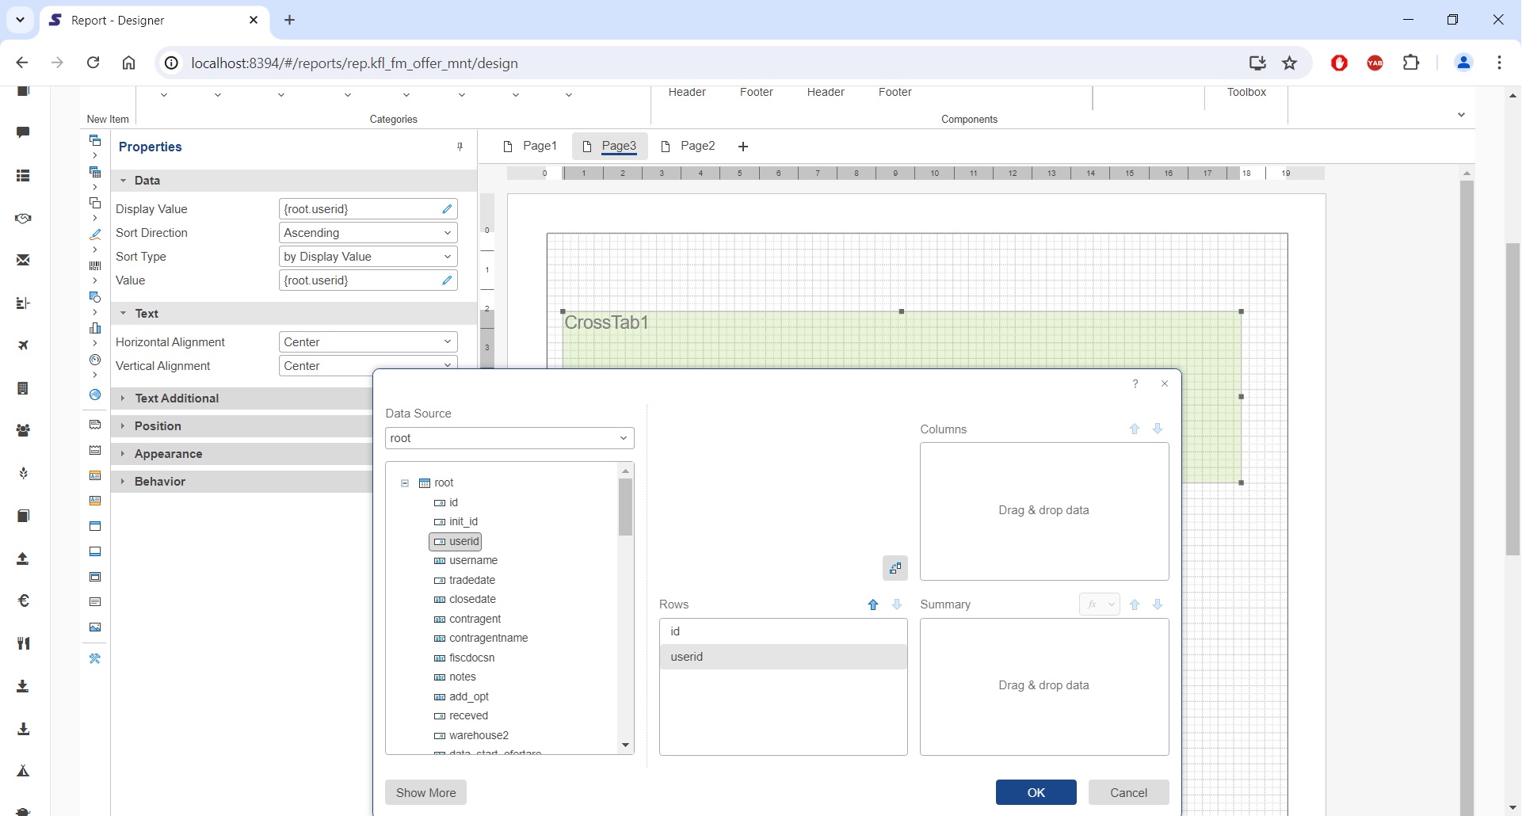Screen dimensions: 1526x816
Task: Select the barcode component in the toolbox strip
Action: (x=95, y=266)
